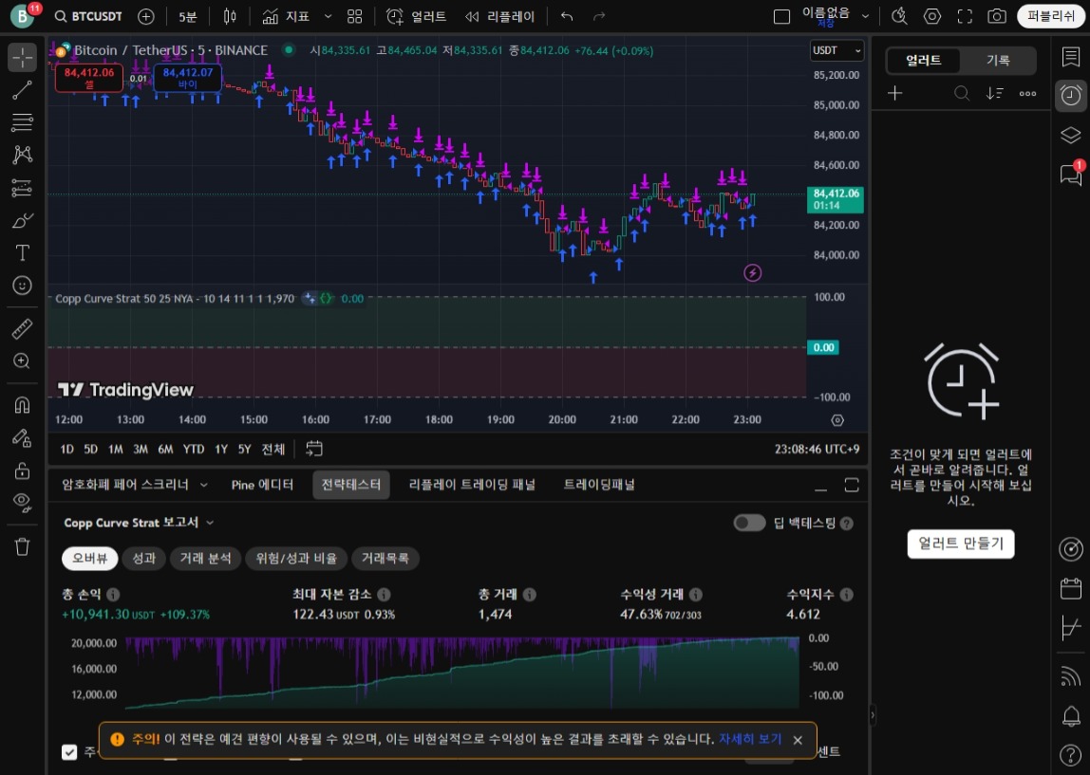Change the 5분 time interval
1090x775 pixels.
tap(188, 17)
